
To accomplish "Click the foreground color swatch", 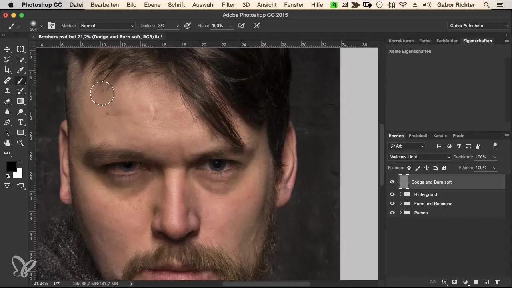I will 11,166.
